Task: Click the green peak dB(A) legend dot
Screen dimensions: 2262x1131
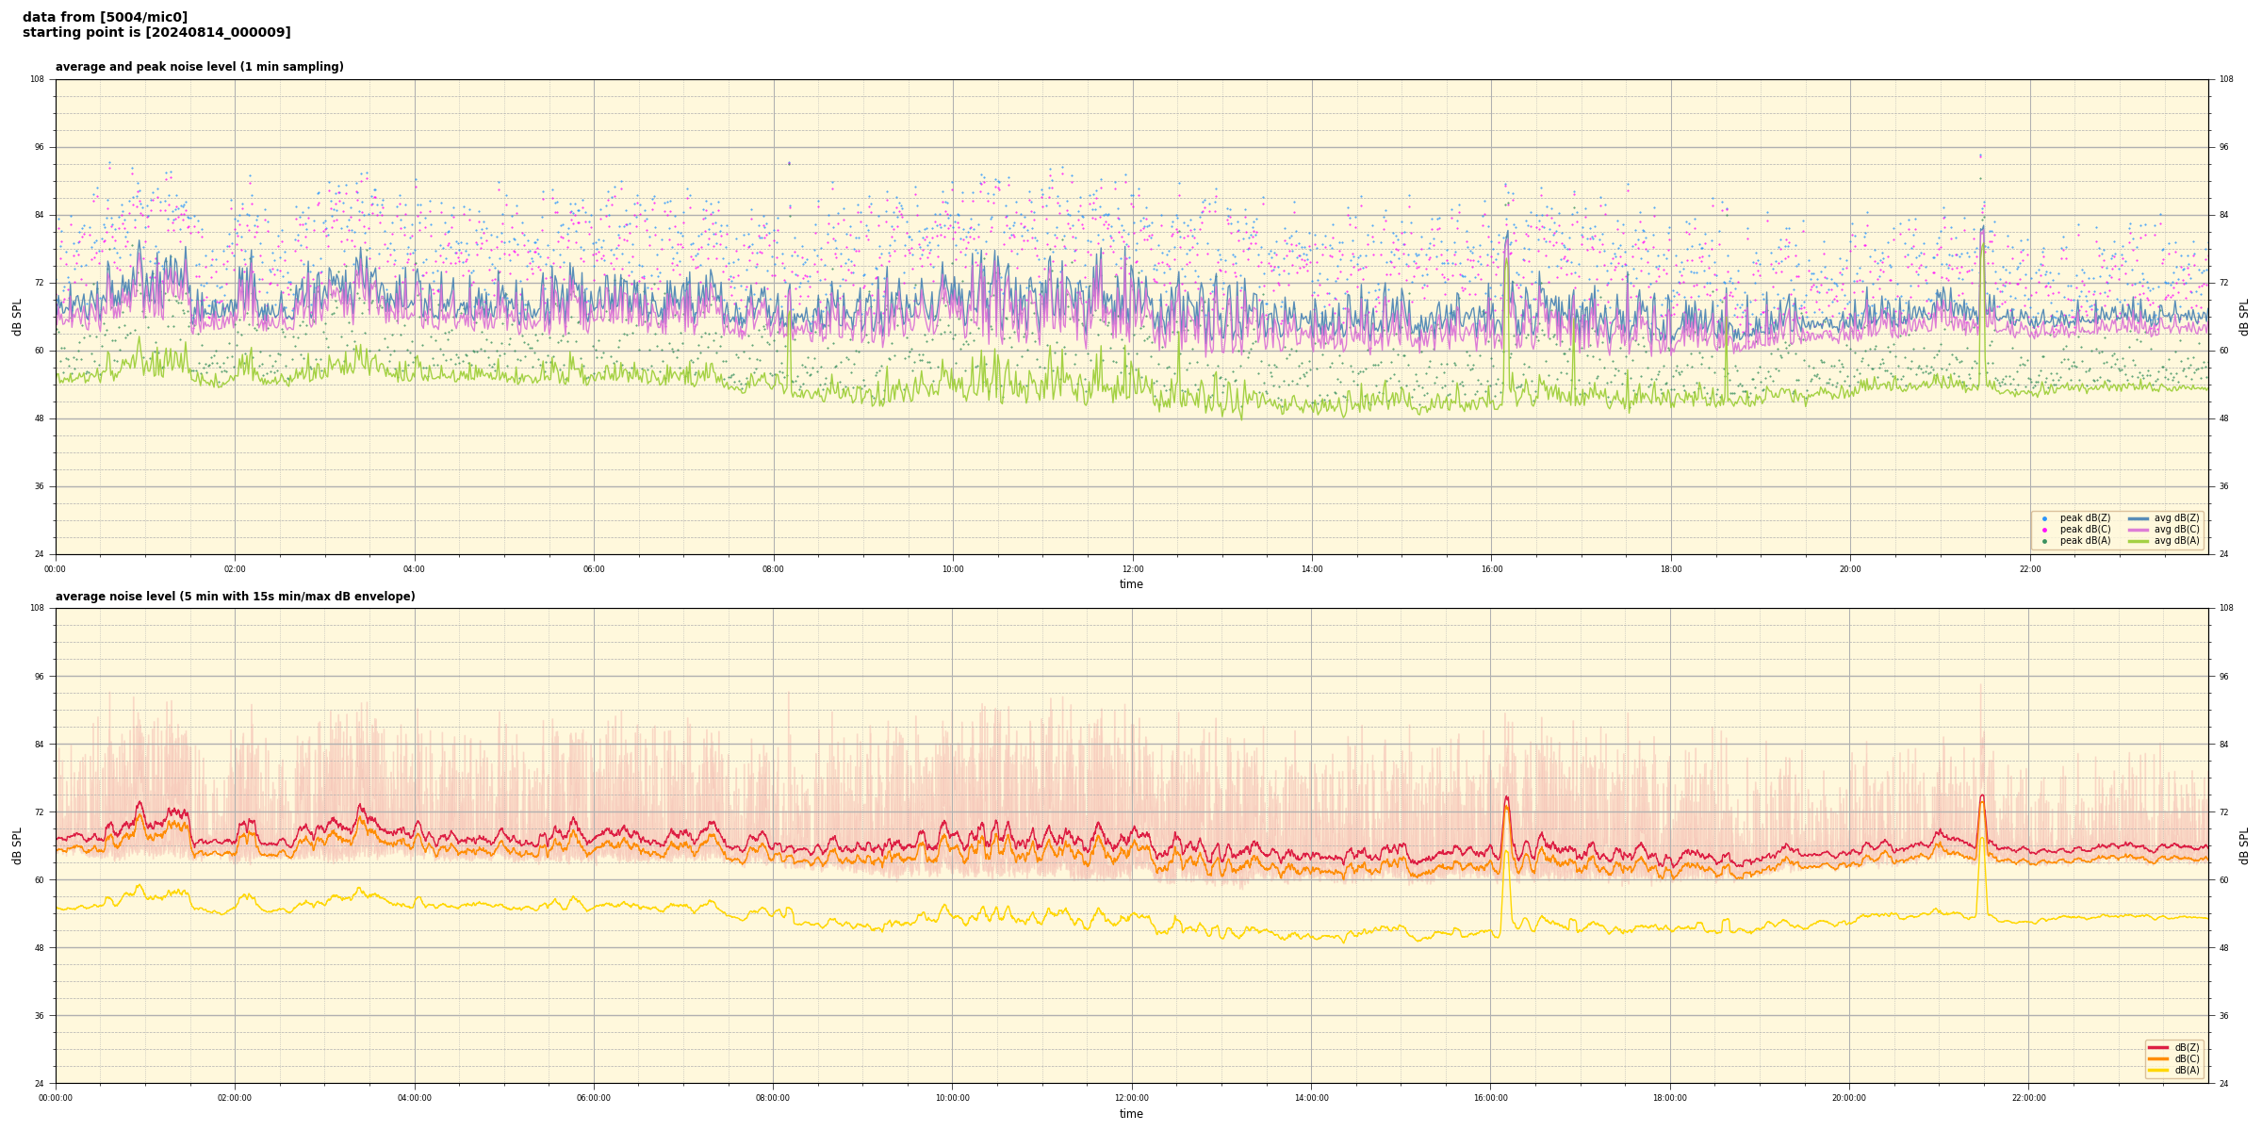Action: 2044,541
